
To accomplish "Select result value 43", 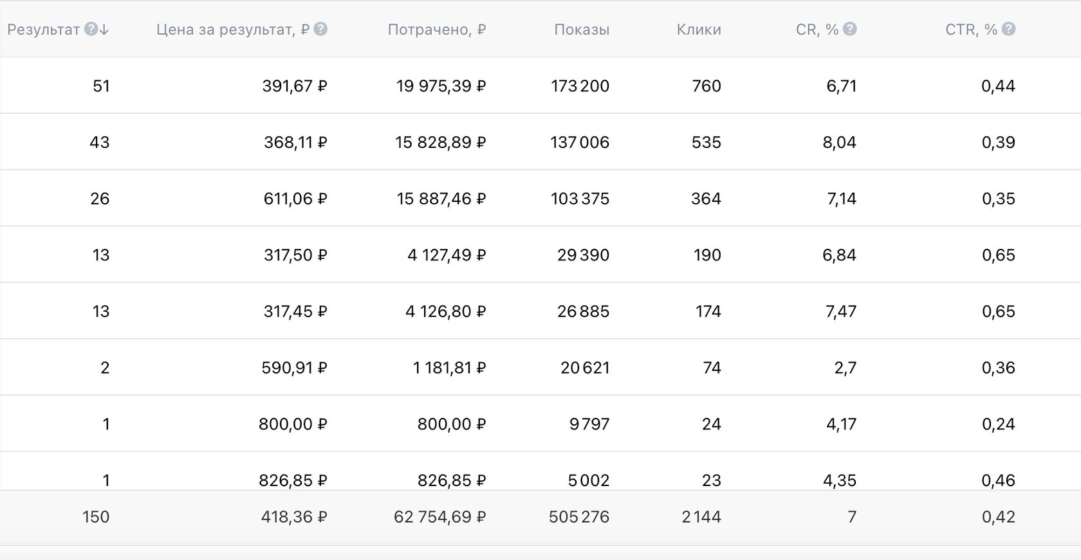I will click(x=100, y=142).
